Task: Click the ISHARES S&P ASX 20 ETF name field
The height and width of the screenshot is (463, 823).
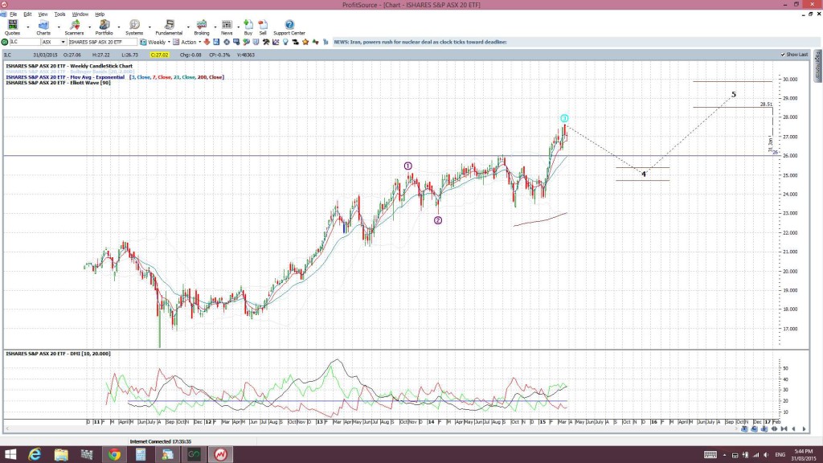Action: (102, 42)
